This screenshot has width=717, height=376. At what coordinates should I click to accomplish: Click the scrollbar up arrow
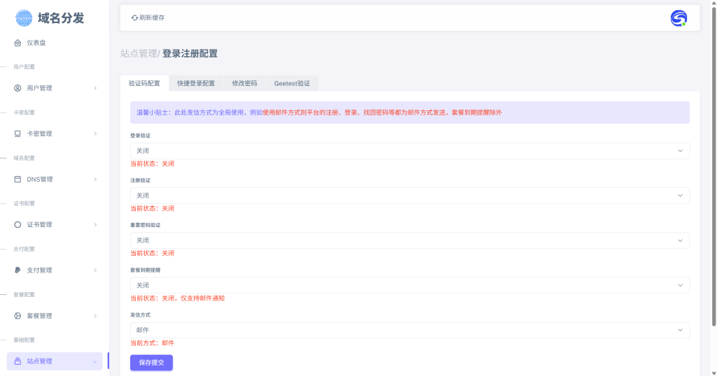(x=713, y=3)
